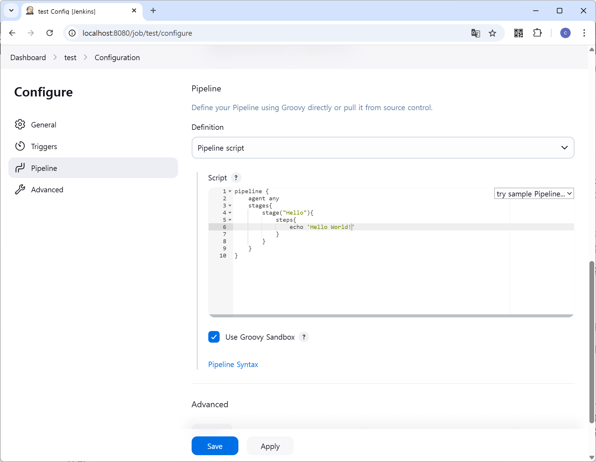596x462 pixels.
Task: Bookmark this page with star icon
Action: 492,33
